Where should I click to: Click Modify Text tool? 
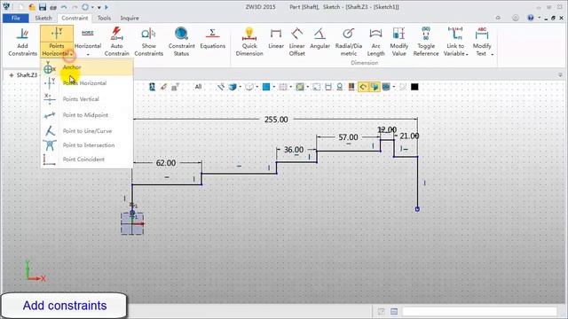(481, 43)
